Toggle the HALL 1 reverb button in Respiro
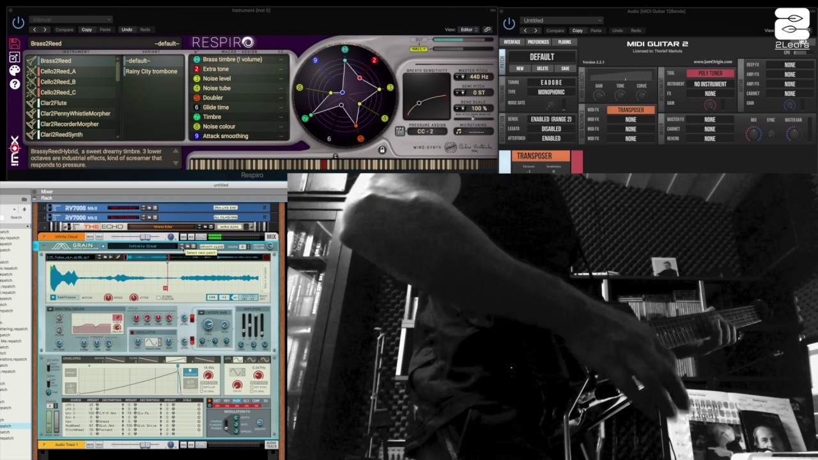This screenshot has width=818, height=460. tap(419, 49)
